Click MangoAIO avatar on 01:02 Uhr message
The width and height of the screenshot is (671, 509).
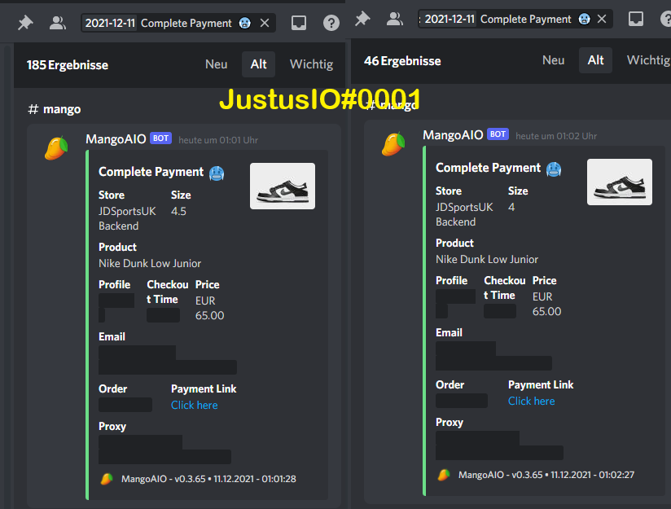tap(393, 144)
